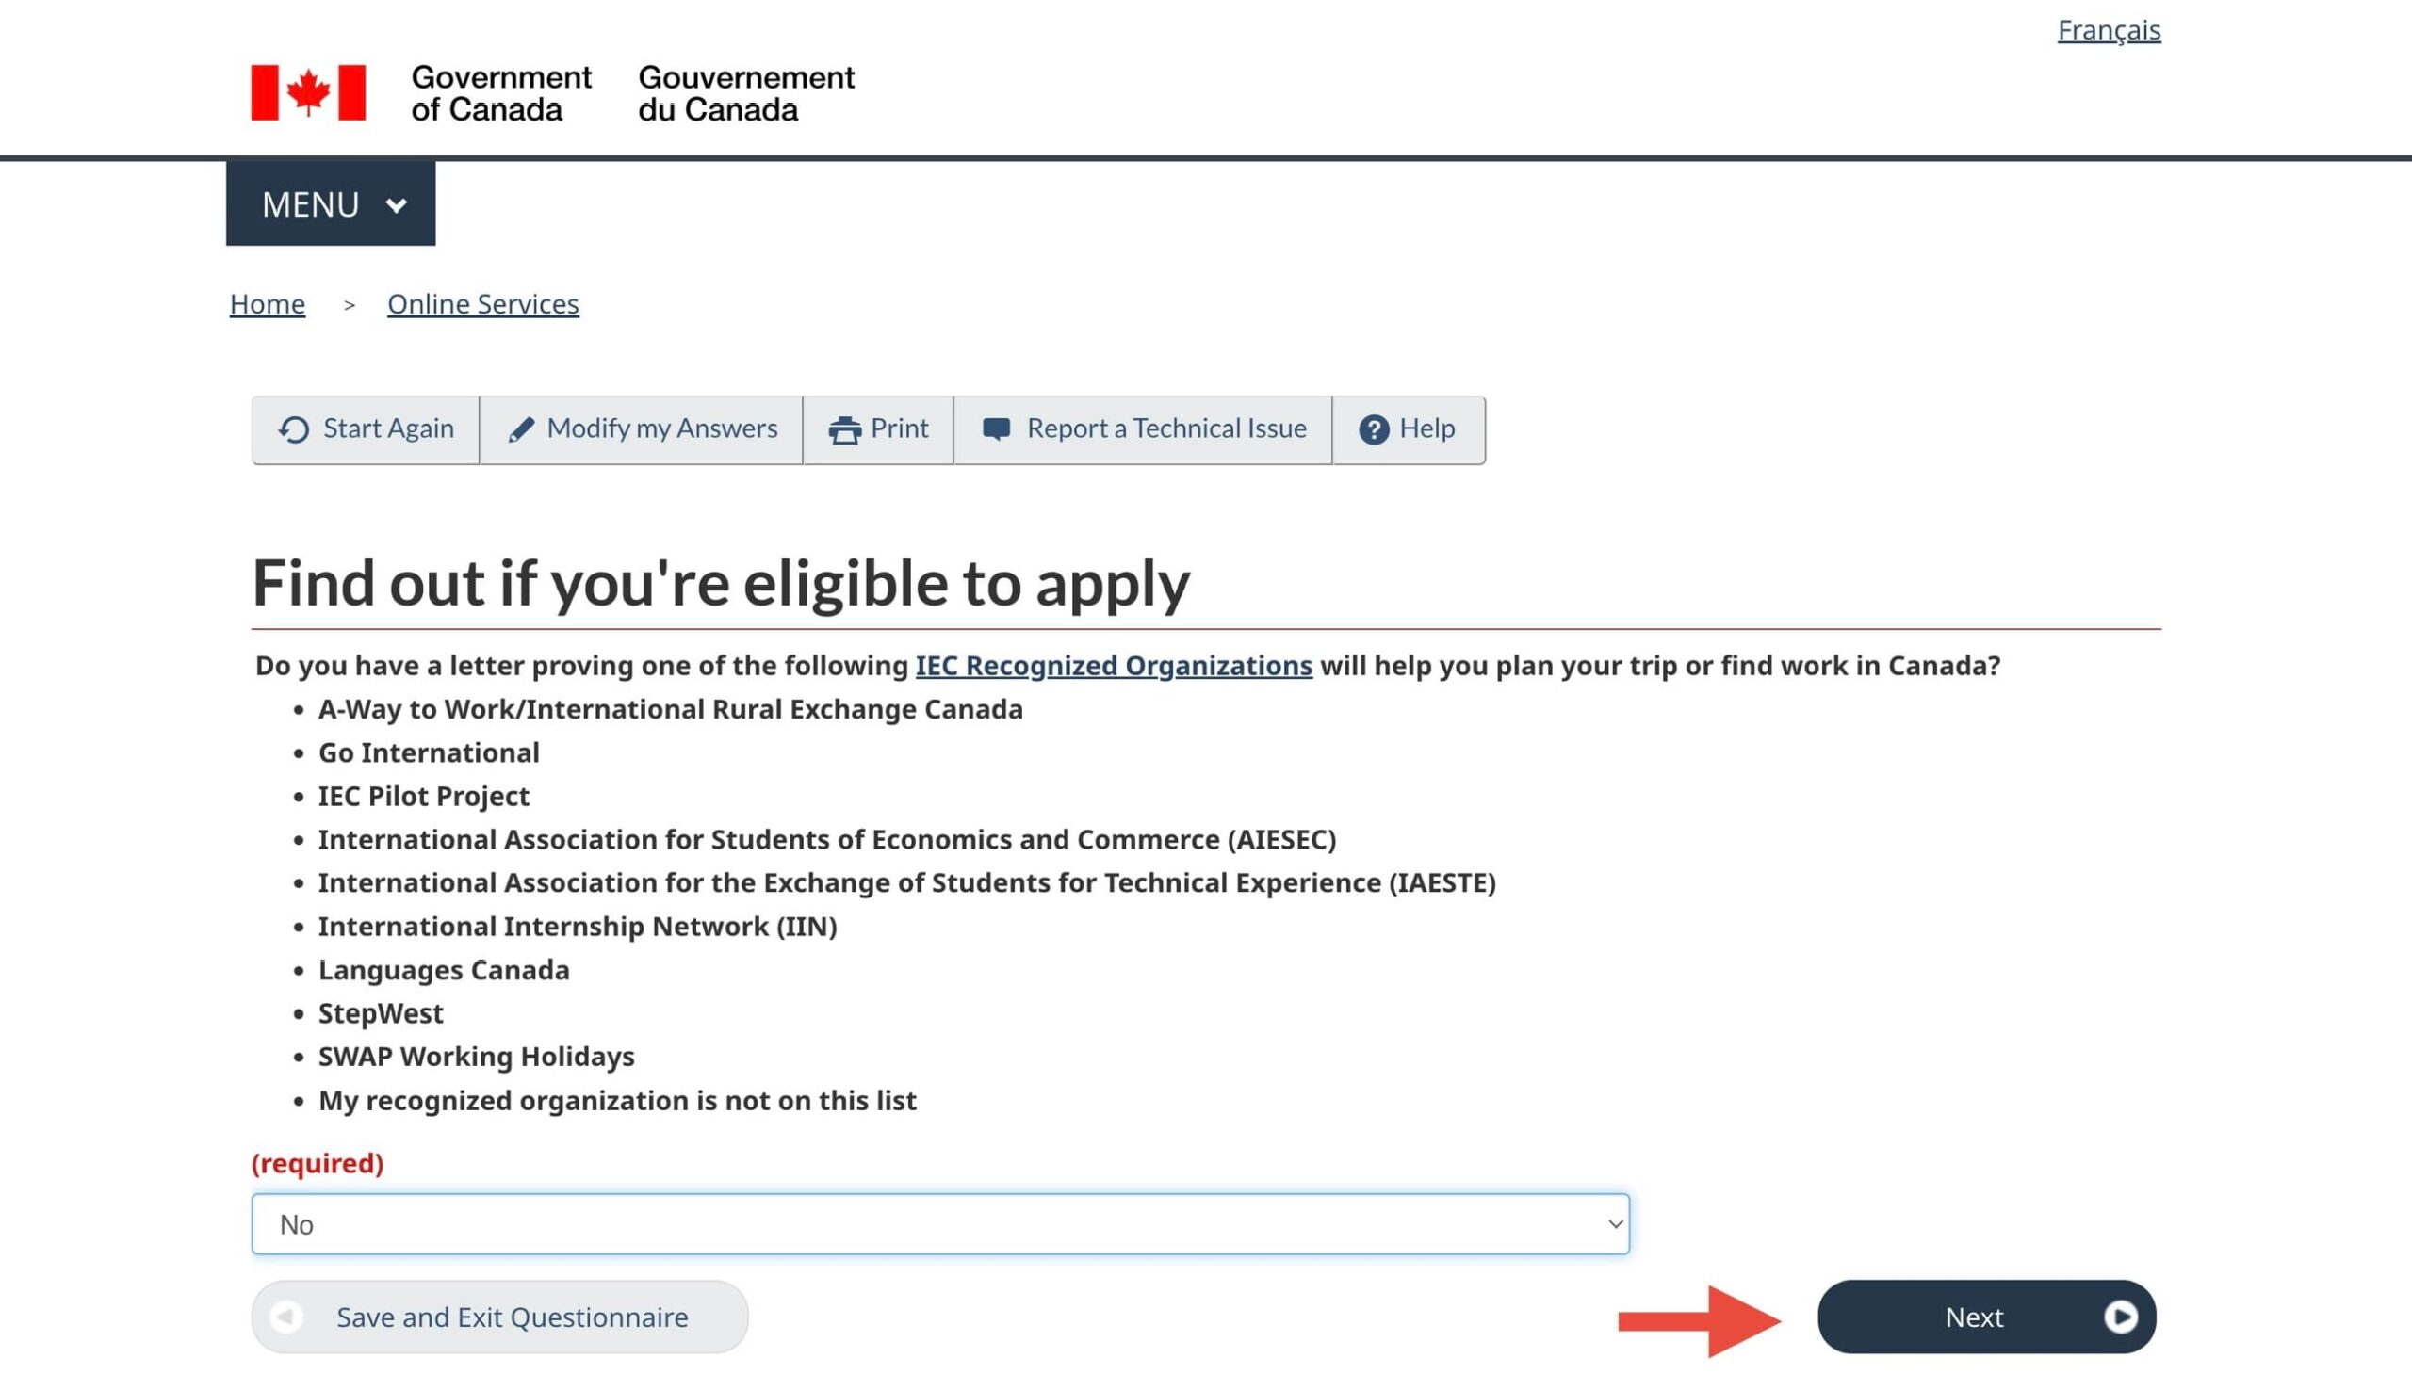Click the pencil icon for Modify my Answers
Screen dimensions: 2412x1374
(521, 430)
